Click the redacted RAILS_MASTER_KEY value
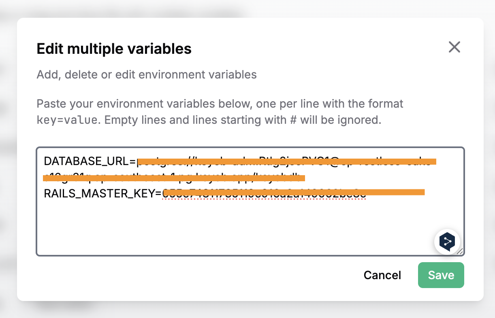The height and width of the screenshot is (318, 495). 292,193
